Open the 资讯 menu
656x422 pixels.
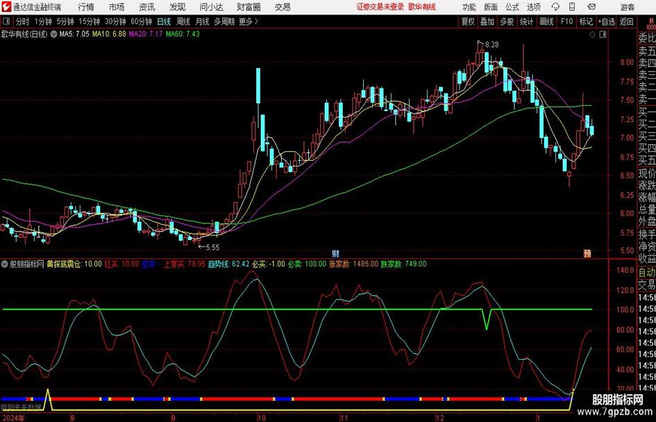[x=147, y=7]
